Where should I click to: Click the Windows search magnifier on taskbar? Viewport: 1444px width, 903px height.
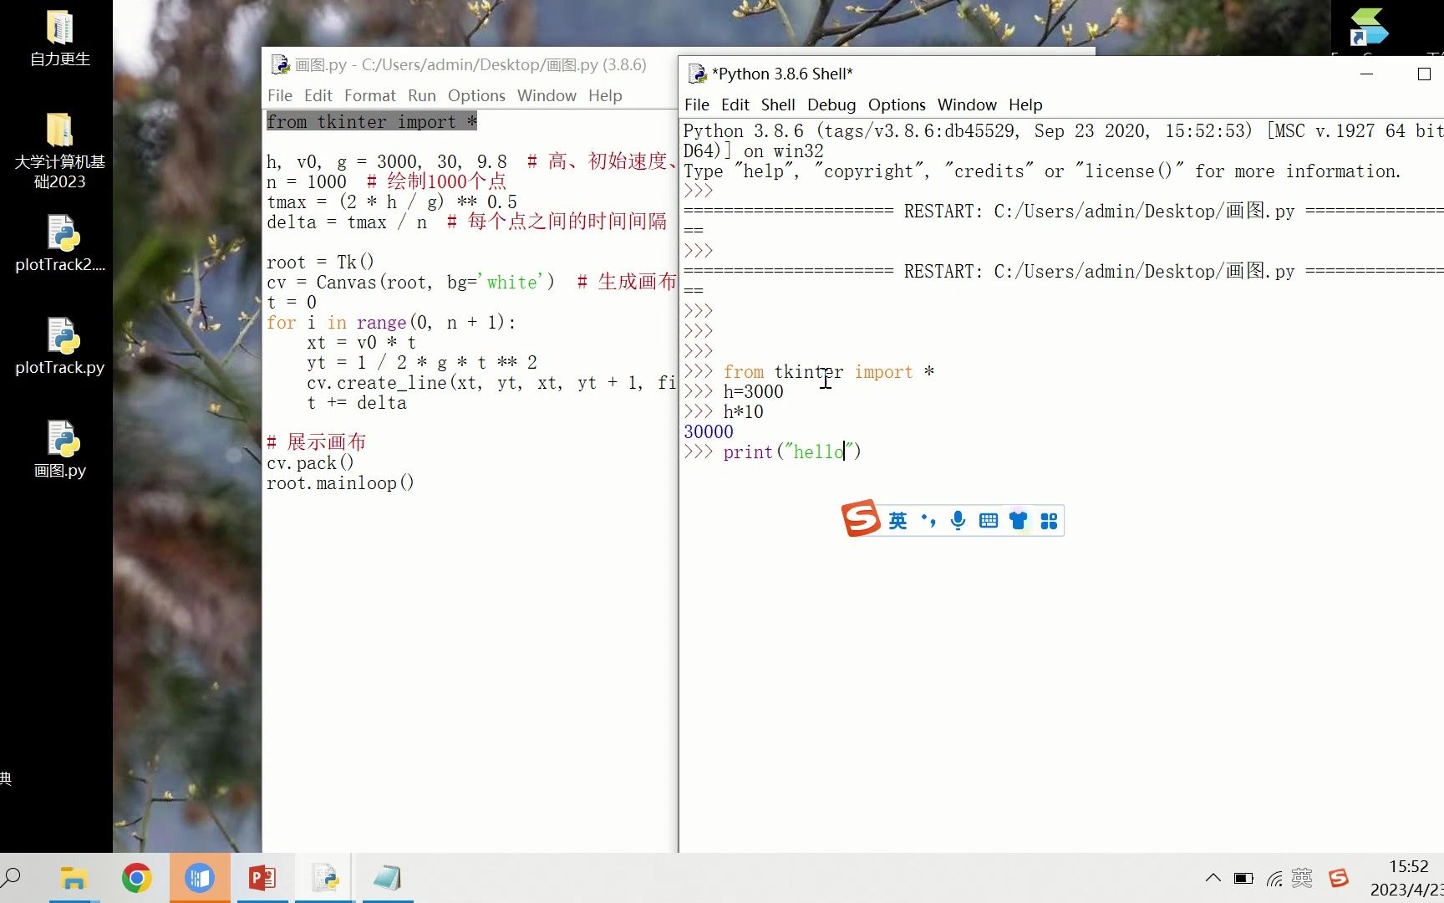click(x=11, y=878)
